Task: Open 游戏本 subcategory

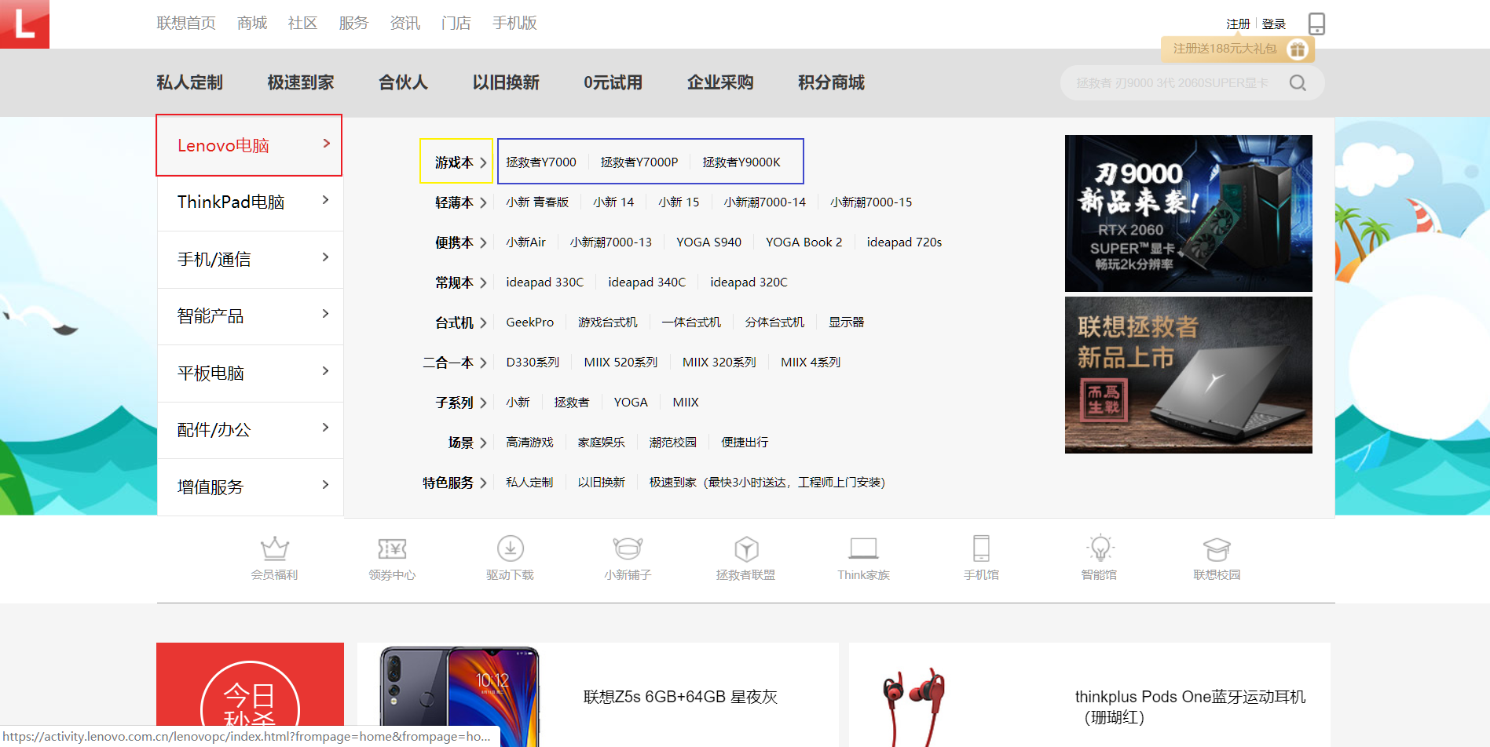Action: point(456,162)
